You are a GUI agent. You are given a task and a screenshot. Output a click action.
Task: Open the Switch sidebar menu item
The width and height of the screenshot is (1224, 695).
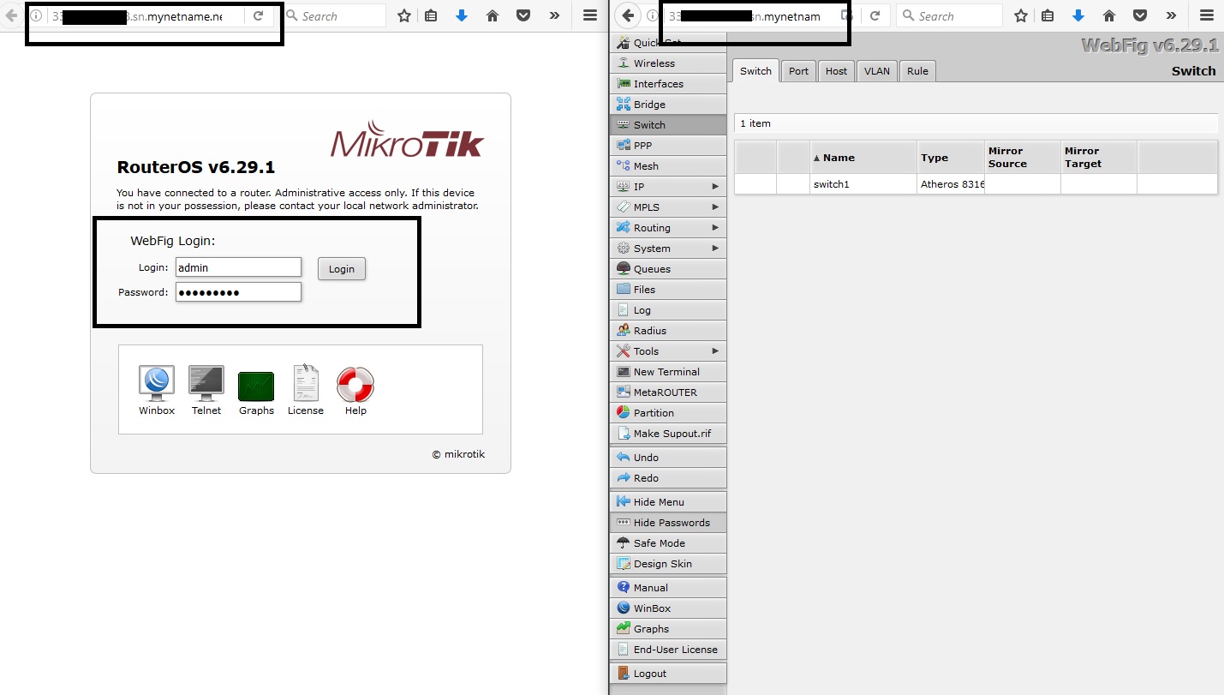click(x=668, y=125)
